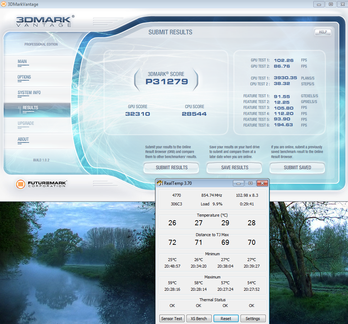Click Feature Test 4 value 112.20
The image size is (348, 324).
click(284, 114)
